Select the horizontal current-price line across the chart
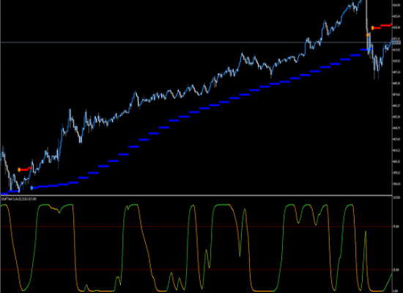This screenshot has width=403, height=293. pyautogui.click(x=196, y=42)
